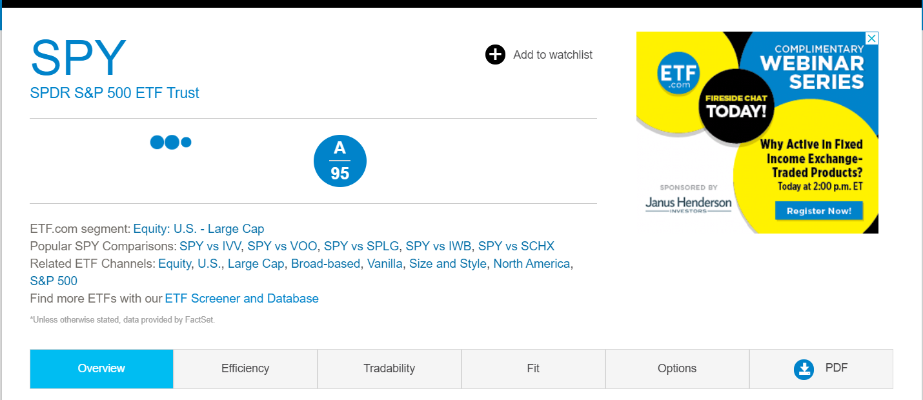Switch to the Tradability tab

(389, 368)
